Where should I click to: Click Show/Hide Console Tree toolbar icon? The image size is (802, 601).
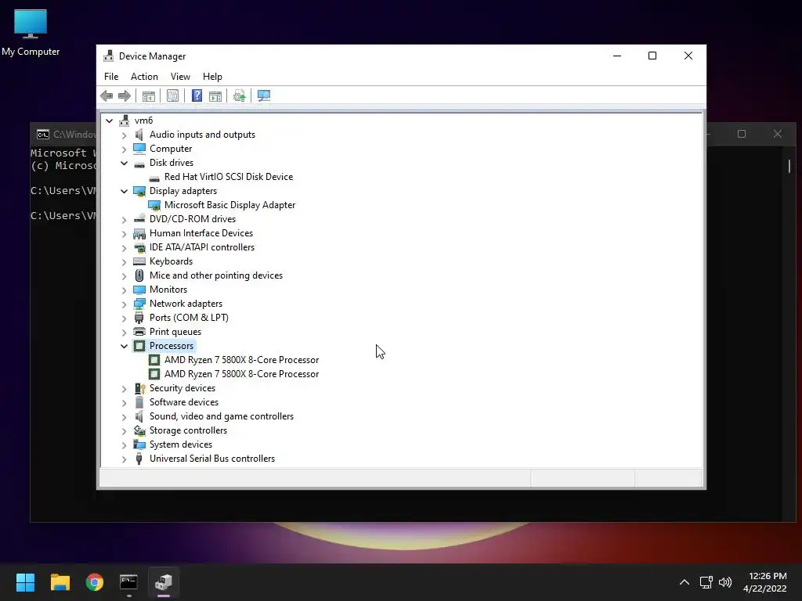[x=148, y=95]
